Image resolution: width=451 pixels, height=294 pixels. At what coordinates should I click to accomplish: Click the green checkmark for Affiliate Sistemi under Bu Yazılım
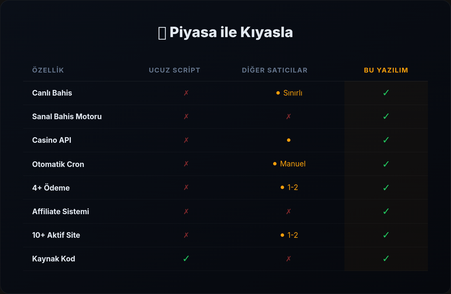click(x=386, y=211)
